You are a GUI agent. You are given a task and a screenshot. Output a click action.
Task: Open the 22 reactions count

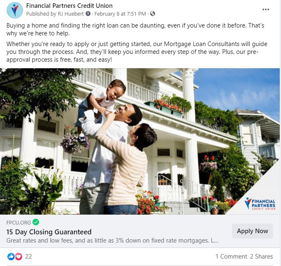pyautogui.click(x=28, y=257)
